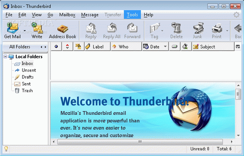Click the Thunderbird logo in the welcome page
Screen dimensions: 244x156
tap(190, 109)
